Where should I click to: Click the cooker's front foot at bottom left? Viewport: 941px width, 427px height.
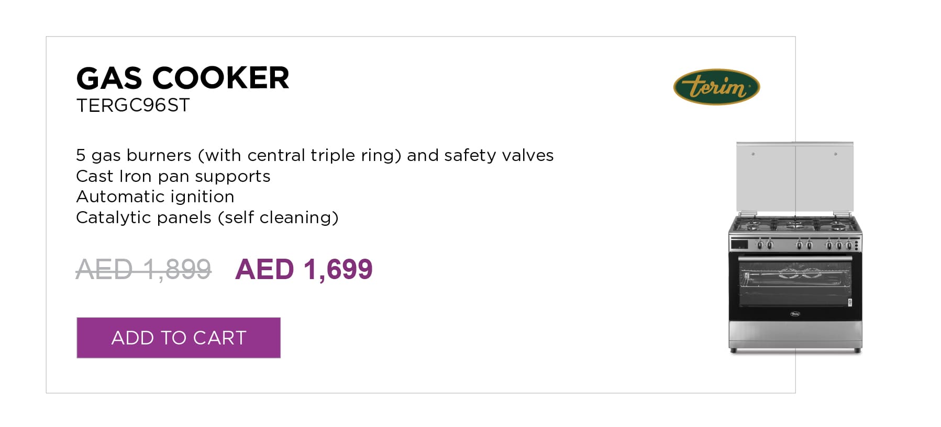tap(734, 351)
